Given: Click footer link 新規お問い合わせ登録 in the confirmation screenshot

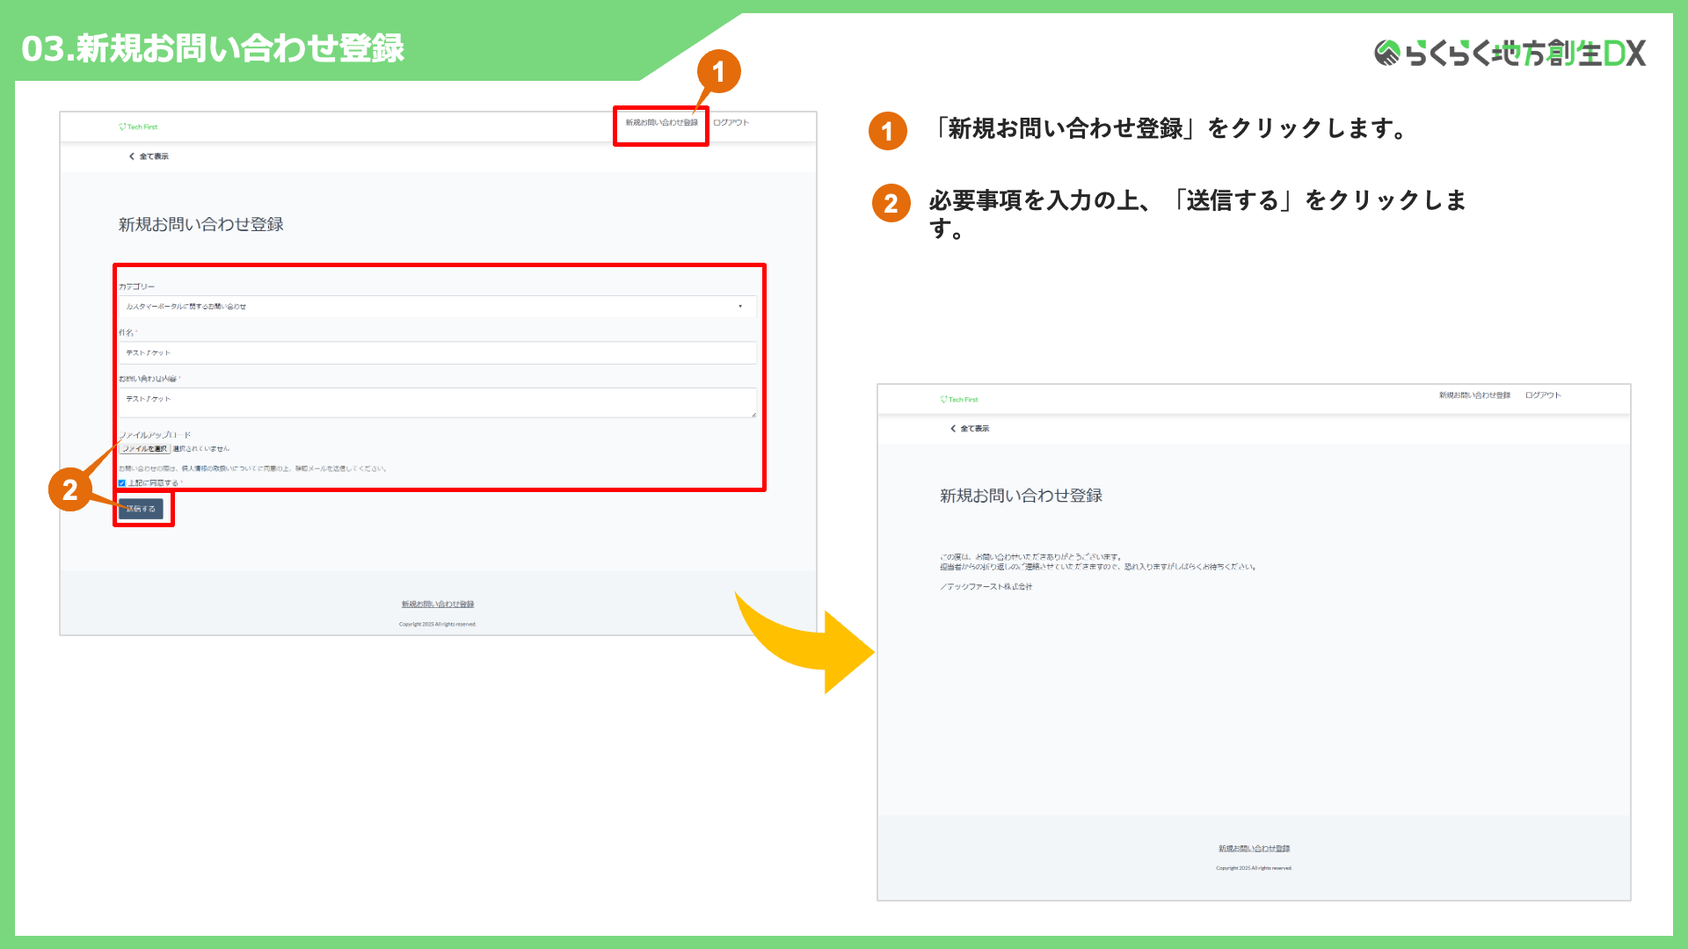Looking at the screenshot, I should click(1255, 849).
